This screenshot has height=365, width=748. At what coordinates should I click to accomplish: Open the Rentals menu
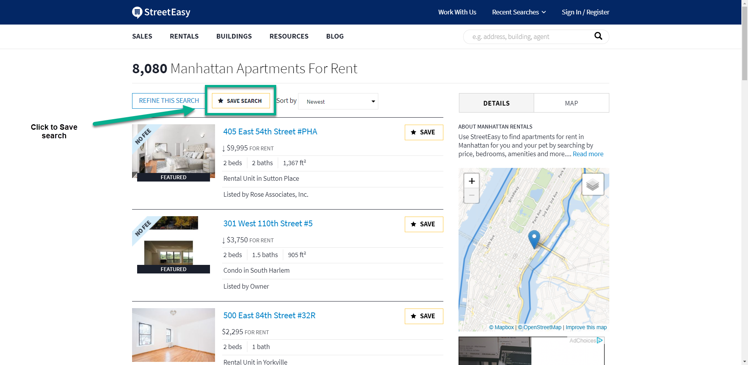184,36
